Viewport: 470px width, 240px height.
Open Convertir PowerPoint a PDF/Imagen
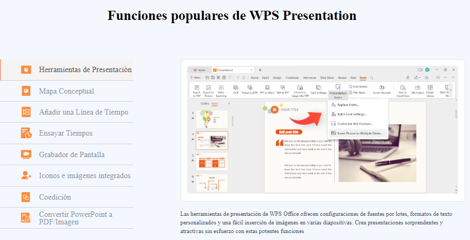click(x=66, y=218)
